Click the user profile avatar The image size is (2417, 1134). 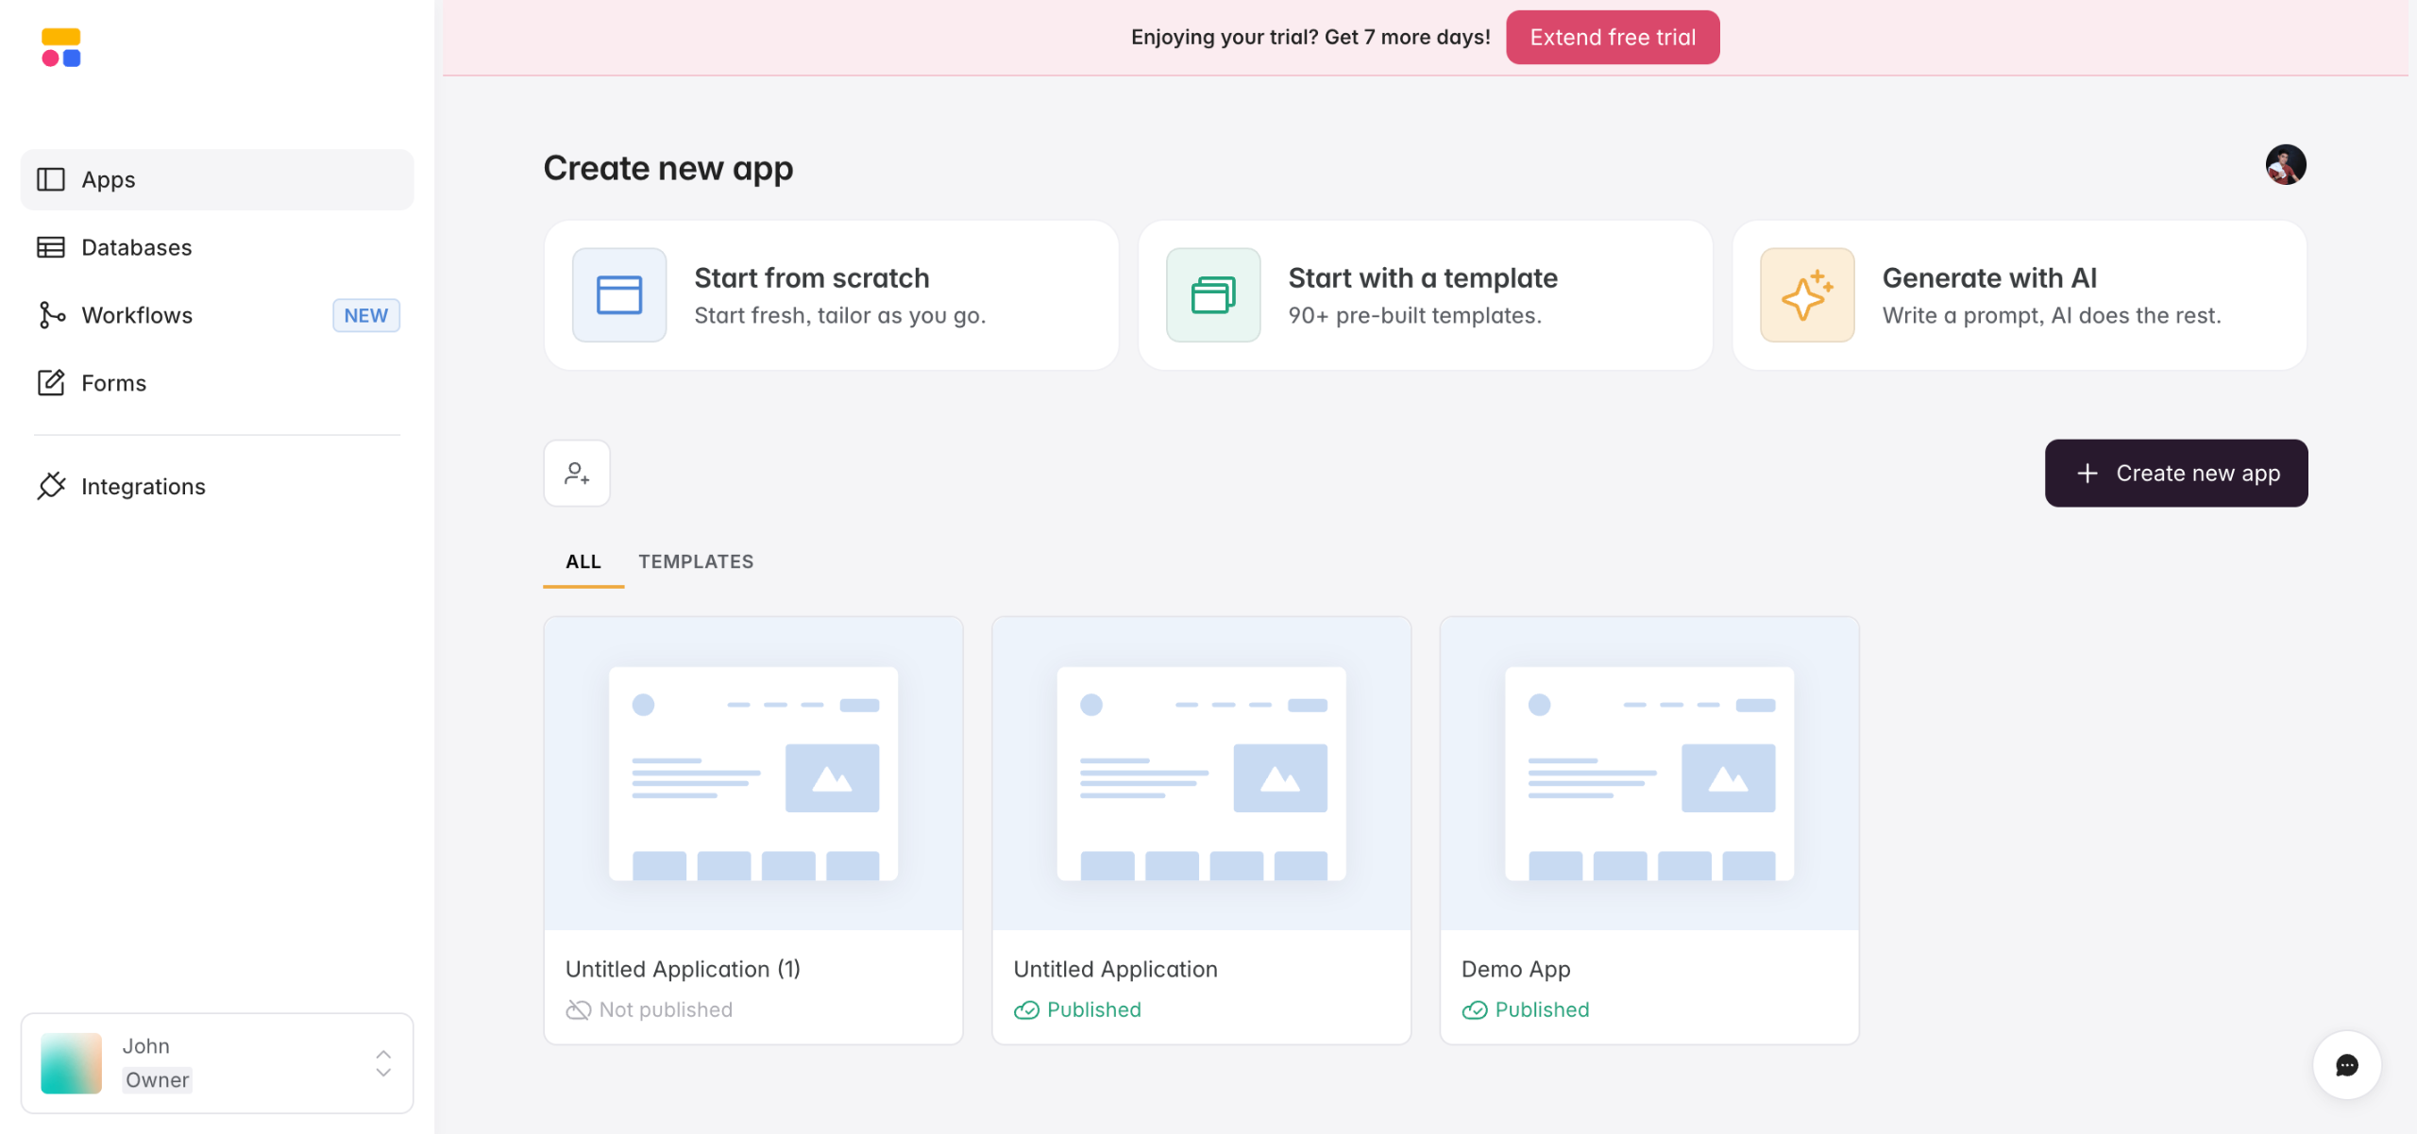coord(2285,165)
